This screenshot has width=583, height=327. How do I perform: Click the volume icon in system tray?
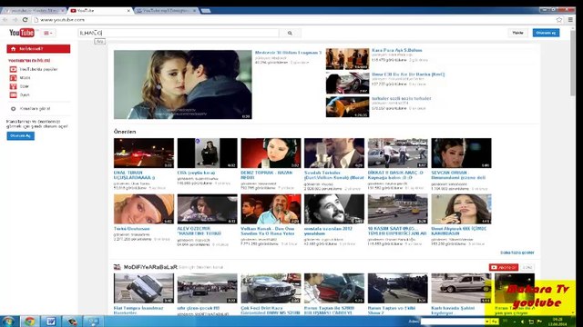tap(522, 322)
